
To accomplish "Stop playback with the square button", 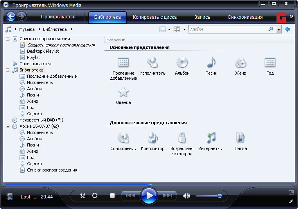I will coord(112,195).
